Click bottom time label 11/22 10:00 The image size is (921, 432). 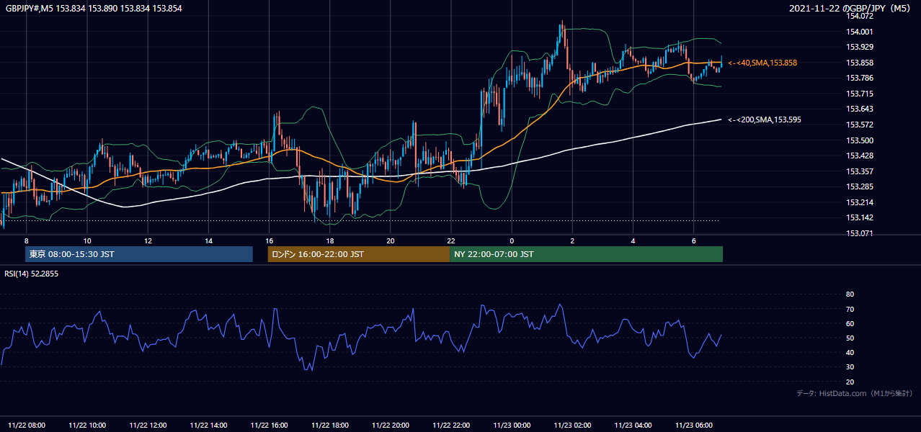coord(86,426)
